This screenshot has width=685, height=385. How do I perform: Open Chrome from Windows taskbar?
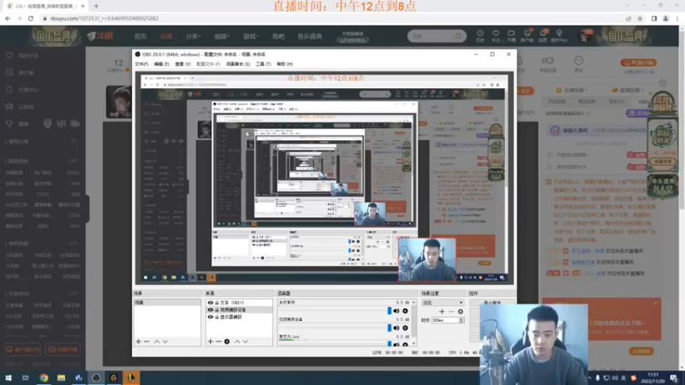click(44, 377)
